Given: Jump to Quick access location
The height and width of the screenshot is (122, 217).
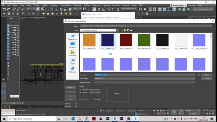Looking at the screenshot, I should point(72,37).
